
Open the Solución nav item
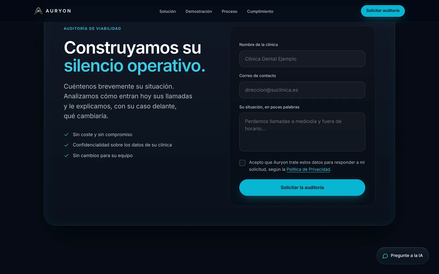168,12
